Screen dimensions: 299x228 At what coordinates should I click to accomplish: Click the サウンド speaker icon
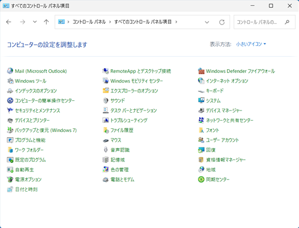pyautogui.click(x=105, y=100)
